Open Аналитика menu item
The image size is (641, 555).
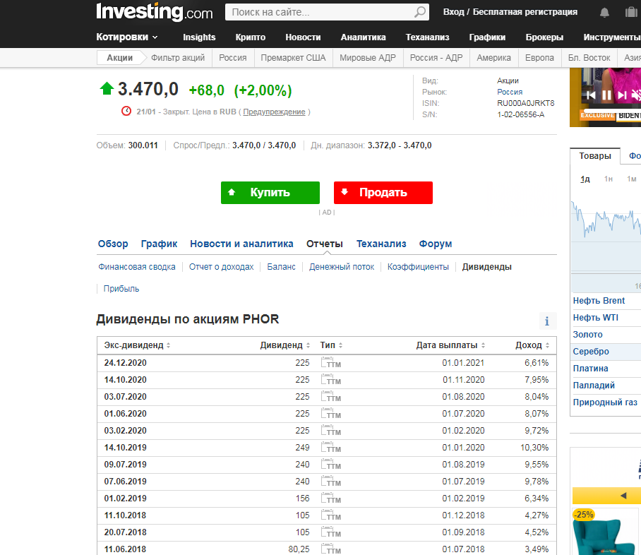coord(363,37)
